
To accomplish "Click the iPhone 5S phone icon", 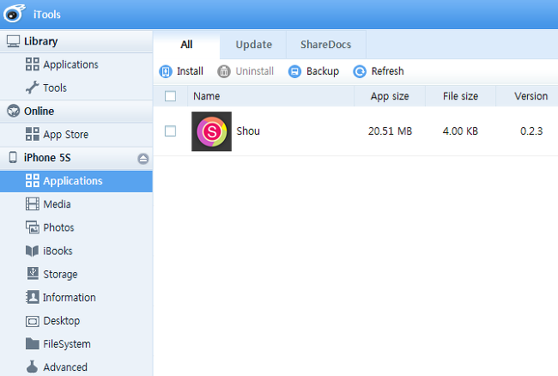I will (13, 157).
